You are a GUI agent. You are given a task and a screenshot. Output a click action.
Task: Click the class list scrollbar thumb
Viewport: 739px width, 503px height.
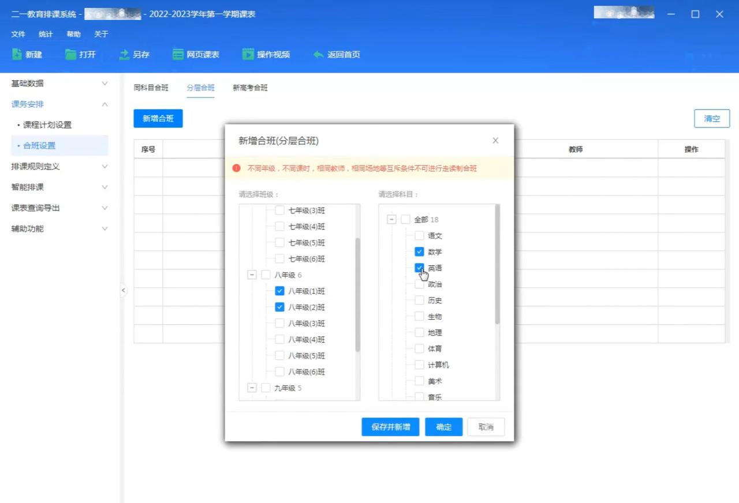[357, 294]
